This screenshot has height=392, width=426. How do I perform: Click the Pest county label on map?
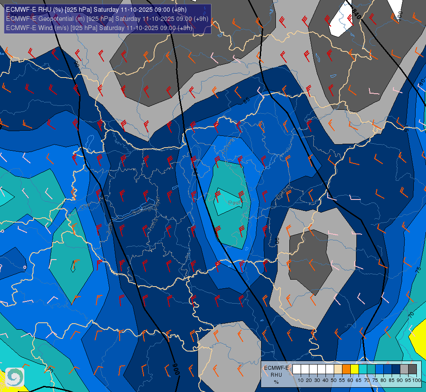(x=234, y=203)
